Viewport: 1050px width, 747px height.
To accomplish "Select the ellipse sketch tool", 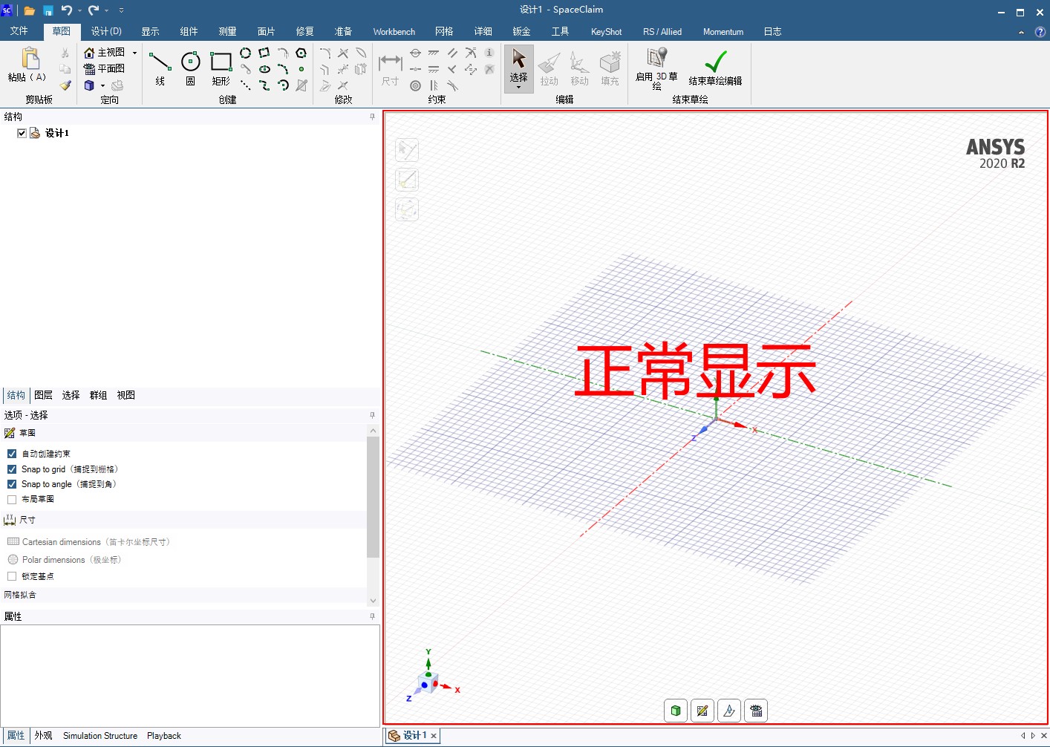I will 264,69.
